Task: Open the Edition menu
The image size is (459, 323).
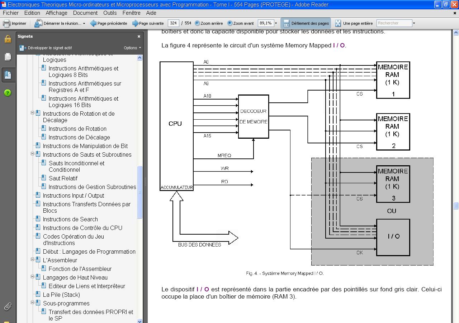Action: coord(32,13)
